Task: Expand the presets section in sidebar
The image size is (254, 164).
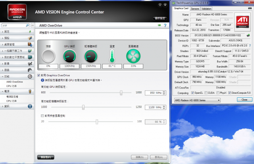Action: pyautogui.click(x=2, y=38)
